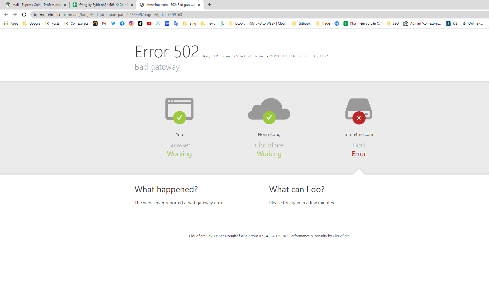
Task: Open the Instagram bookmark
Action: 131,23
